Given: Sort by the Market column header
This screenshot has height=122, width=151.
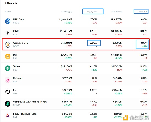Looking at the screenshot, I should (8, 12).
